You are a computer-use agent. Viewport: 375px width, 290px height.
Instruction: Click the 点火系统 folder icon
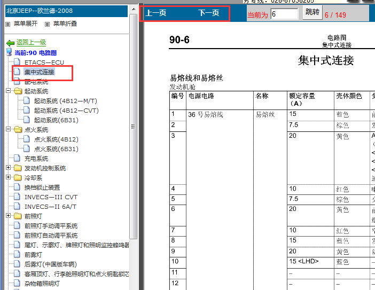click(18, 130)
